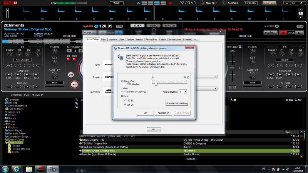
Task: Click Abbrechen in the ASIO dialog
Action: tap(163, 113)
